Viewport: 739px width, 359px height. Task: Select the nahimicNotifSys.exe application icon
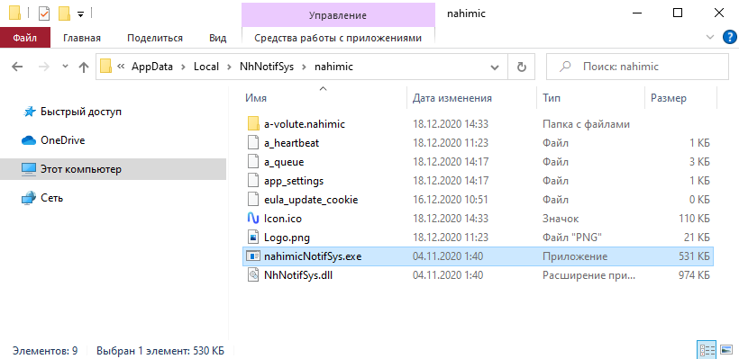(x=253, y=256)
